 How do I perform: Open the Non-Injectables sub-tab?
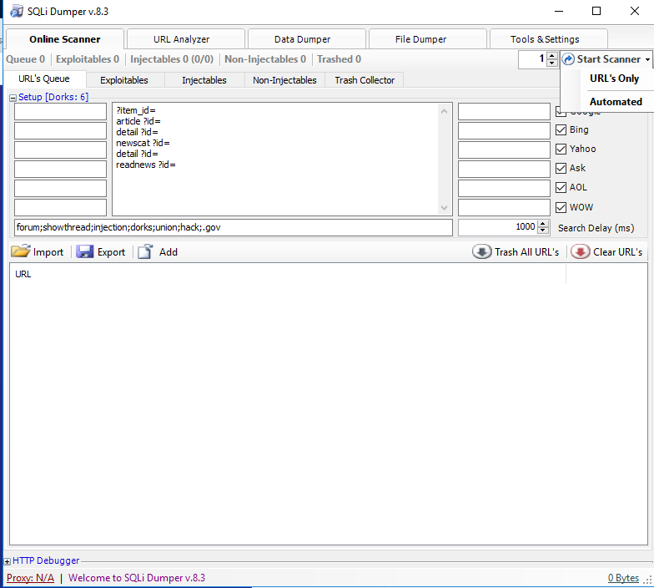coord(284,80)
